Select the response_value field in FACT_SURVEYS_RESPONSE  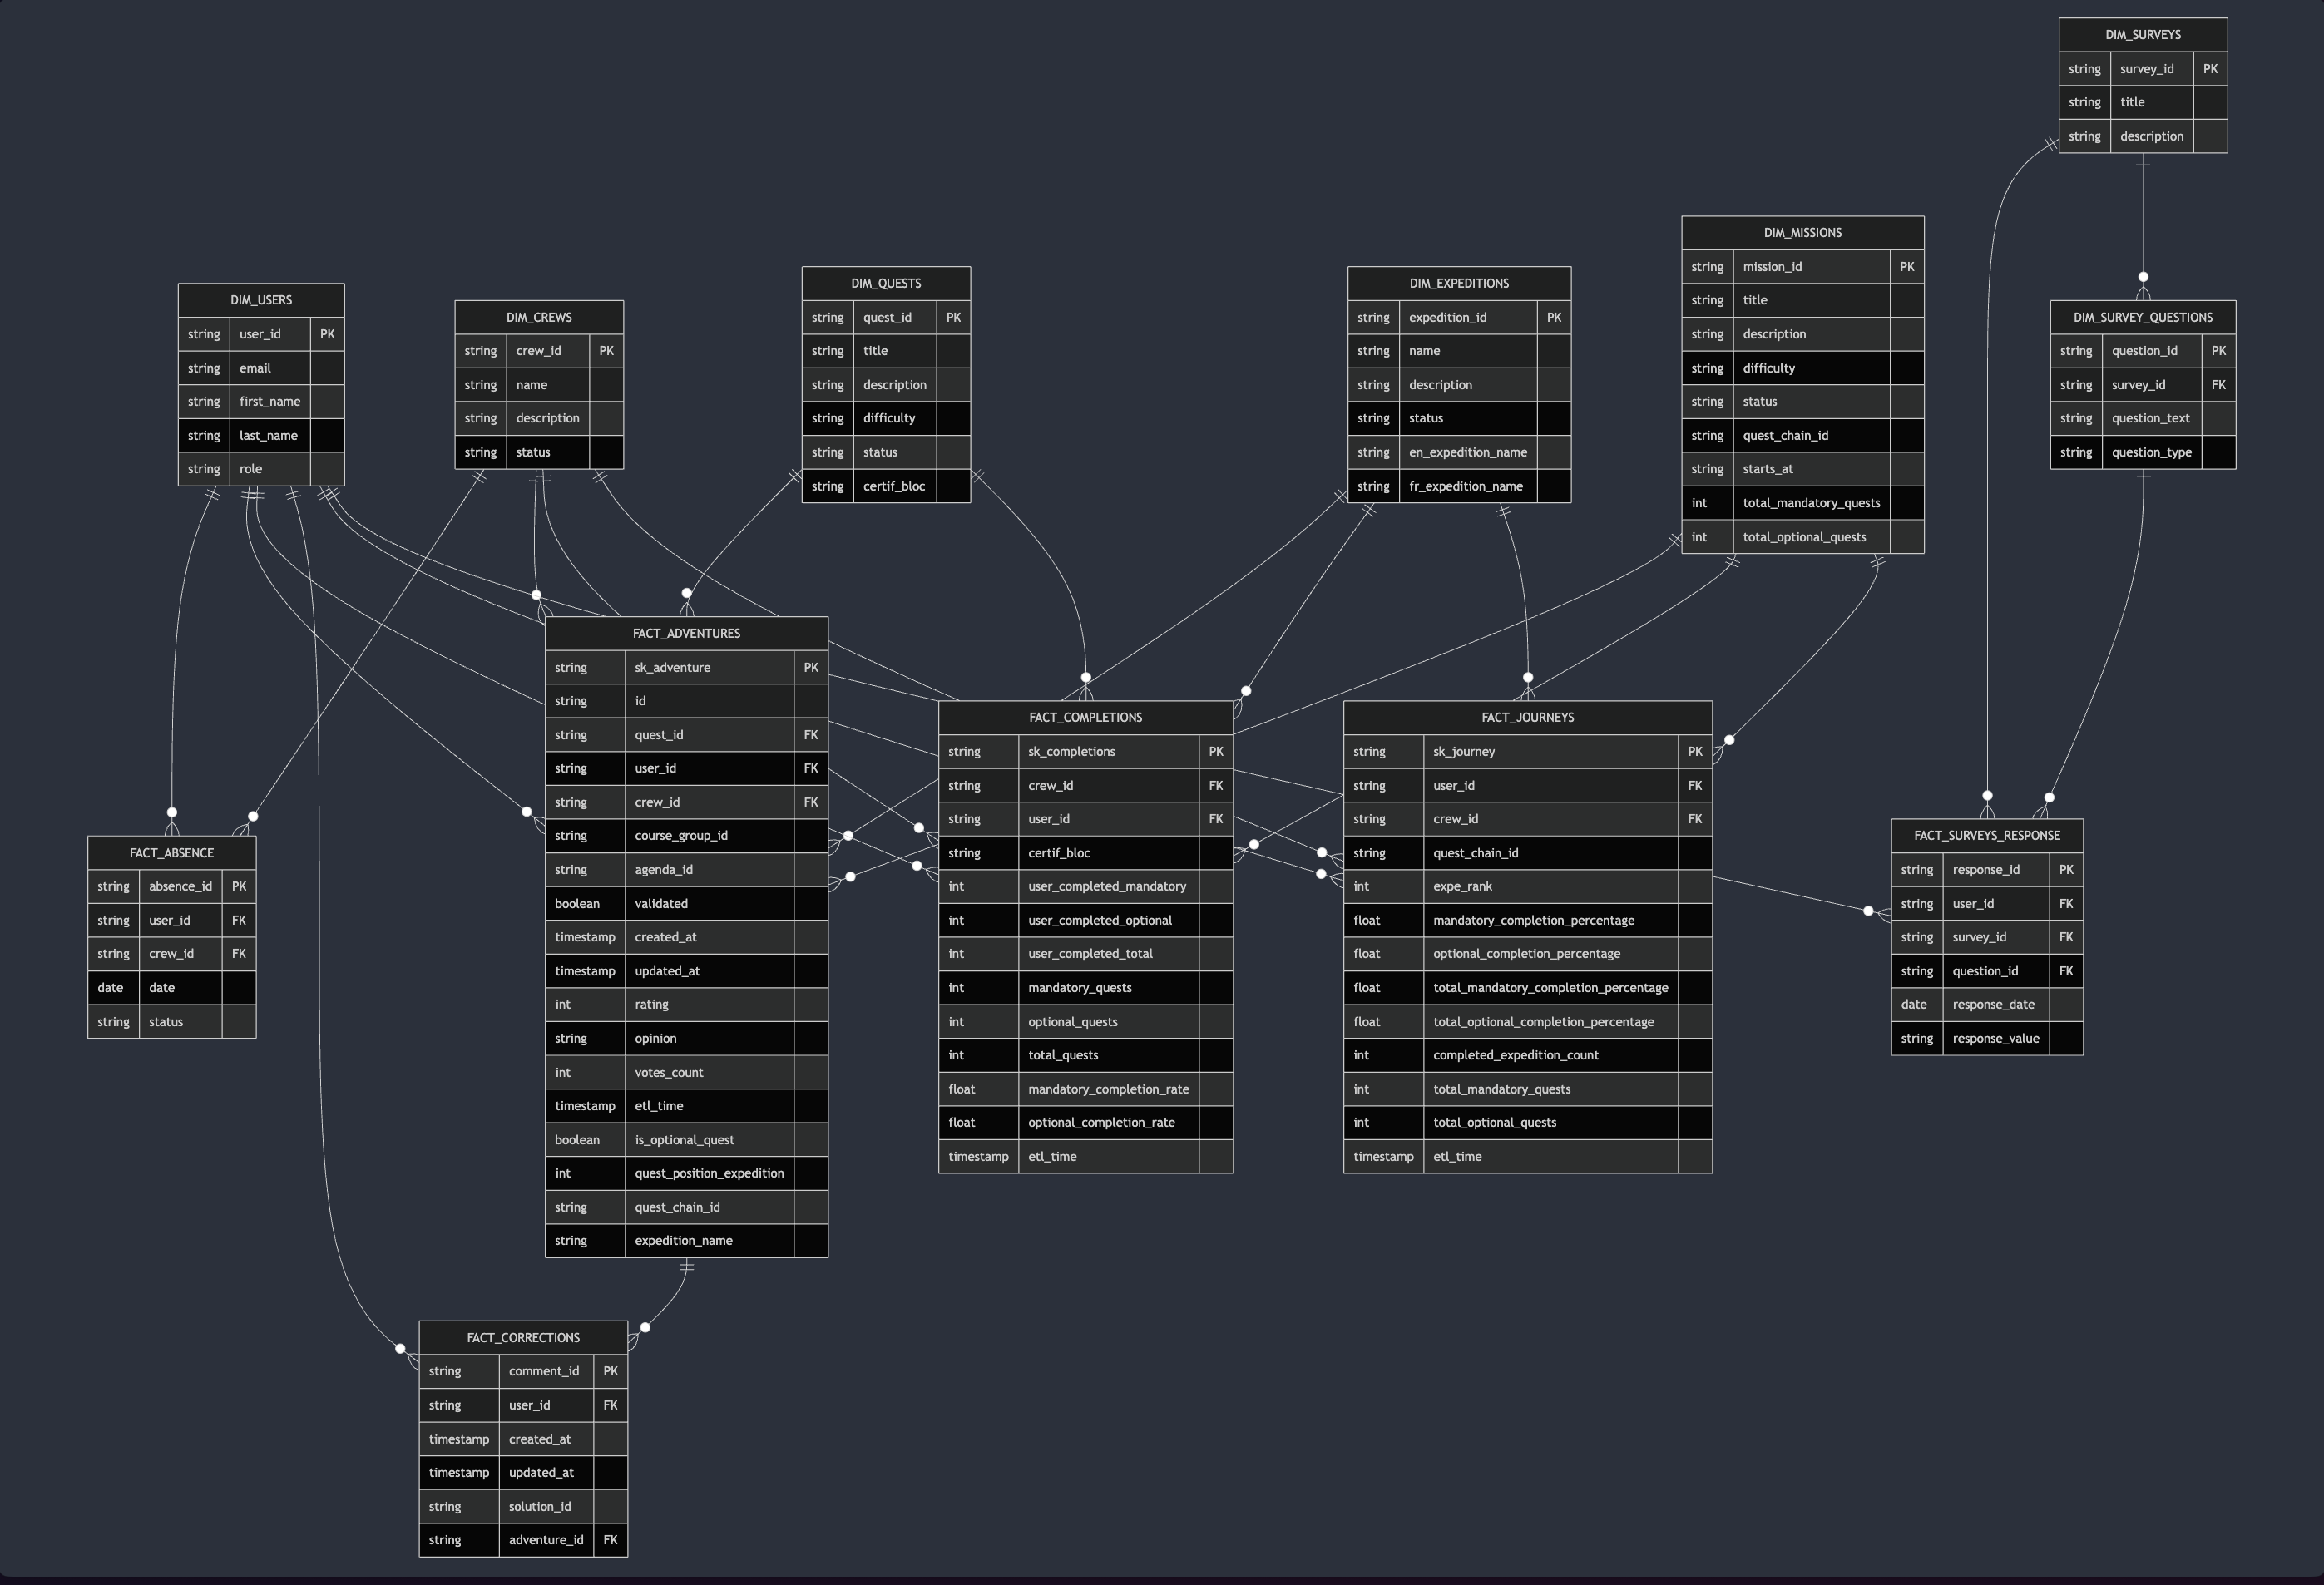[x=1987, y=1038]
